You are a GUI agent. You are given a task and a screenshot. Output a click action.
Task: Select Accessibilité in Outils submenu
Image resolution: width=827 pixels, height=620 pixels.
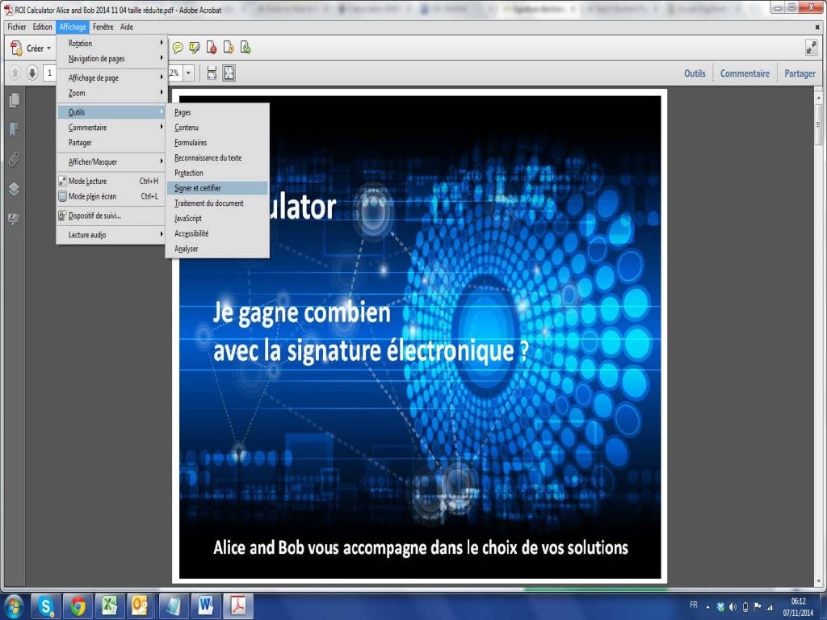tap(217, 233)
